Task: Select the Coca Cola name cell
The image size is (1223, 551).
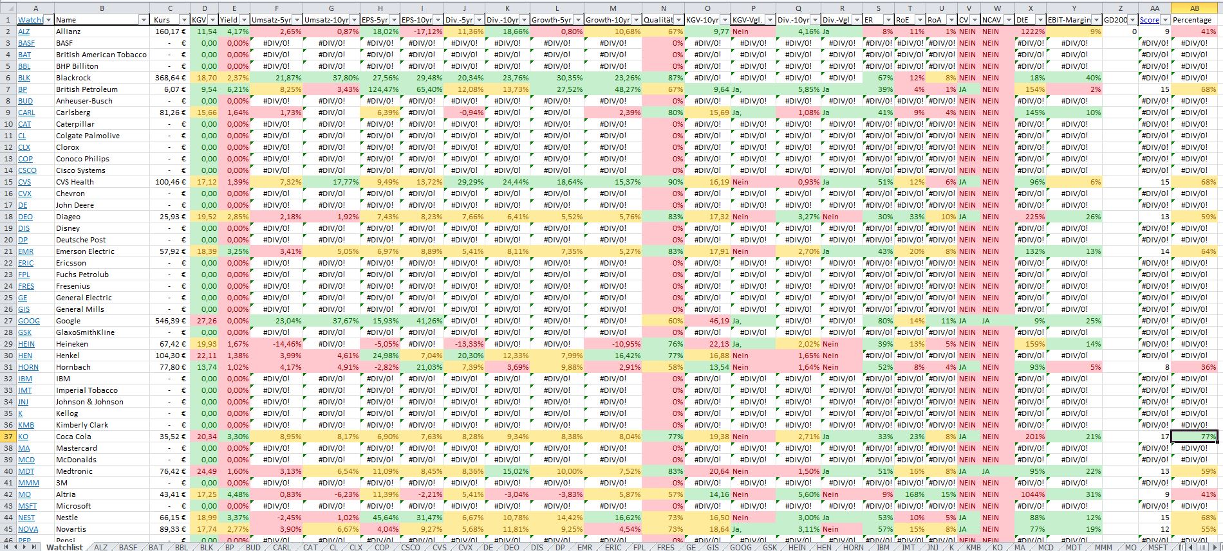Action: tap(102, 437)
